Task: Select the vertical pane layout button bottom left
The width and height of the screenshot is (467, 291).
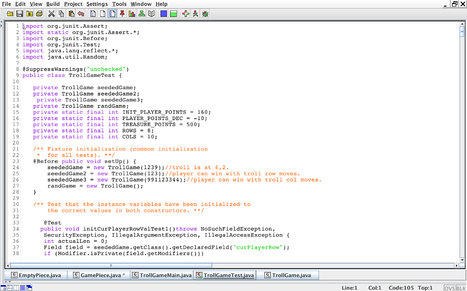Action: [16, 288]
